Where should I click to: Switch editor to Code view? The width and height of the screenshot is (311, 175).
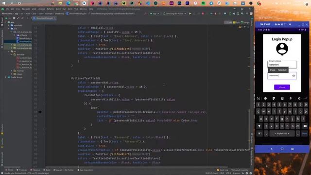228,22
